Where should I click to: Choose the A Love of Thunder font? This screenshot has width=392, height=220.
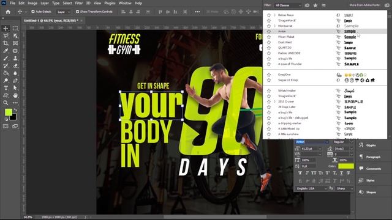pos(325,64)
